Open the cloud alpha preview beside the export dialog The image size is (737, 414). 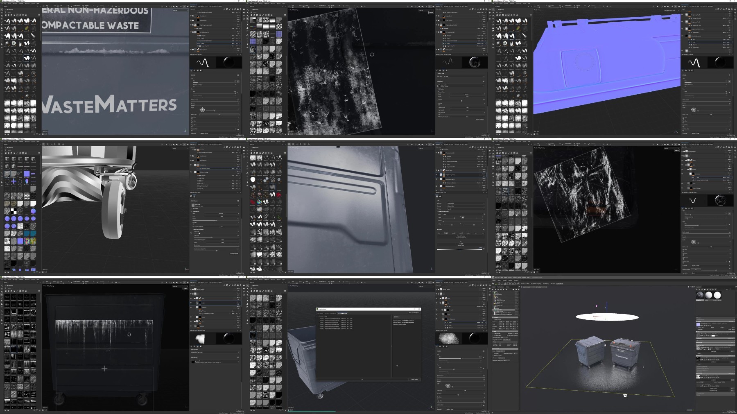click(x=448, y=338)
